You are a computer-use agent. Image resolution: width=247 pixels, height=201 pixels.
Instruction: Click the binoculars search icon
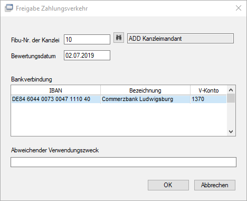[119, 38]
